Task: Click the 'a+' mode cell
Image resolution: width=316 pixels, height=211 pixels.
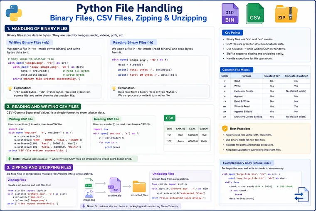Action: [225, 112]
